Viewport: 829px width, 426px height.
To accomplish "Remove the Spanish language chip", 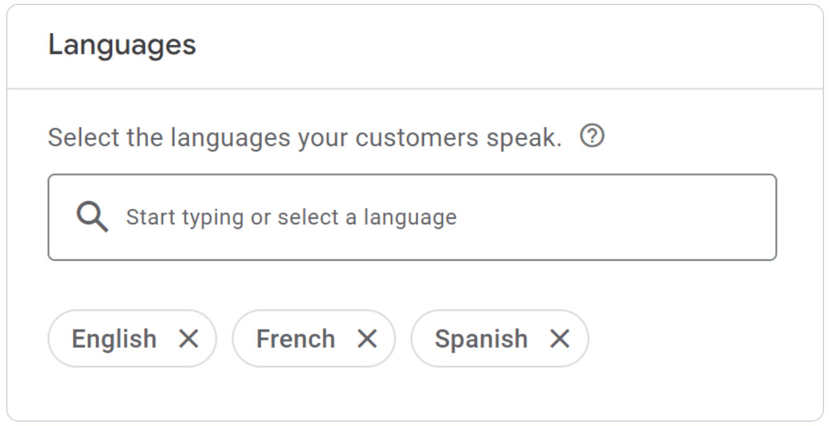I will coord(559,339).
